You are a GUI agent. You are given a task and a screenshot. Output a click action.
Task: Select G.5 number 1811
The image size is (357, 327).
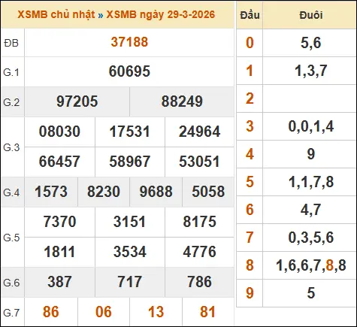click(x=59, y=252)
